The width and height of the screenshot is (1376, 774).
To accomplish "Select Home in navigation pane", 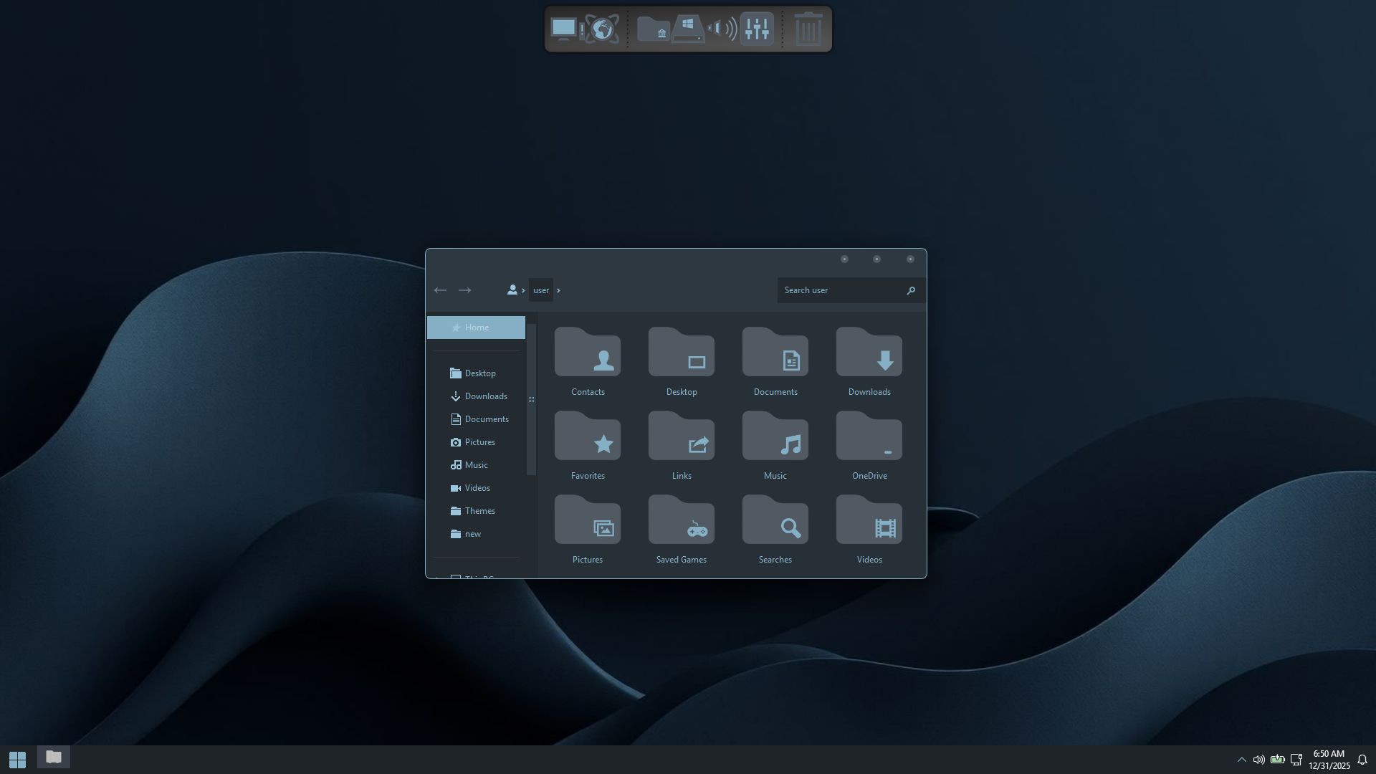I will coord(476,328).
